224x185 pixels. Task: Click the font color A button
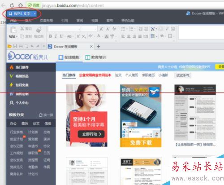click(x=99, y=36)
